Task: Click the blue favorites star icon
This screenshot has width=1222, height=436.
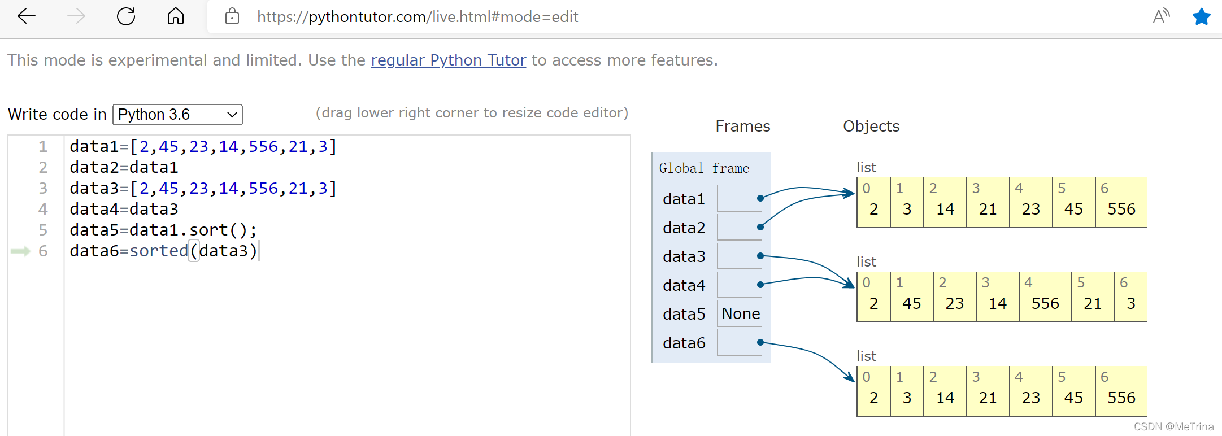Action: (1201, 16)
